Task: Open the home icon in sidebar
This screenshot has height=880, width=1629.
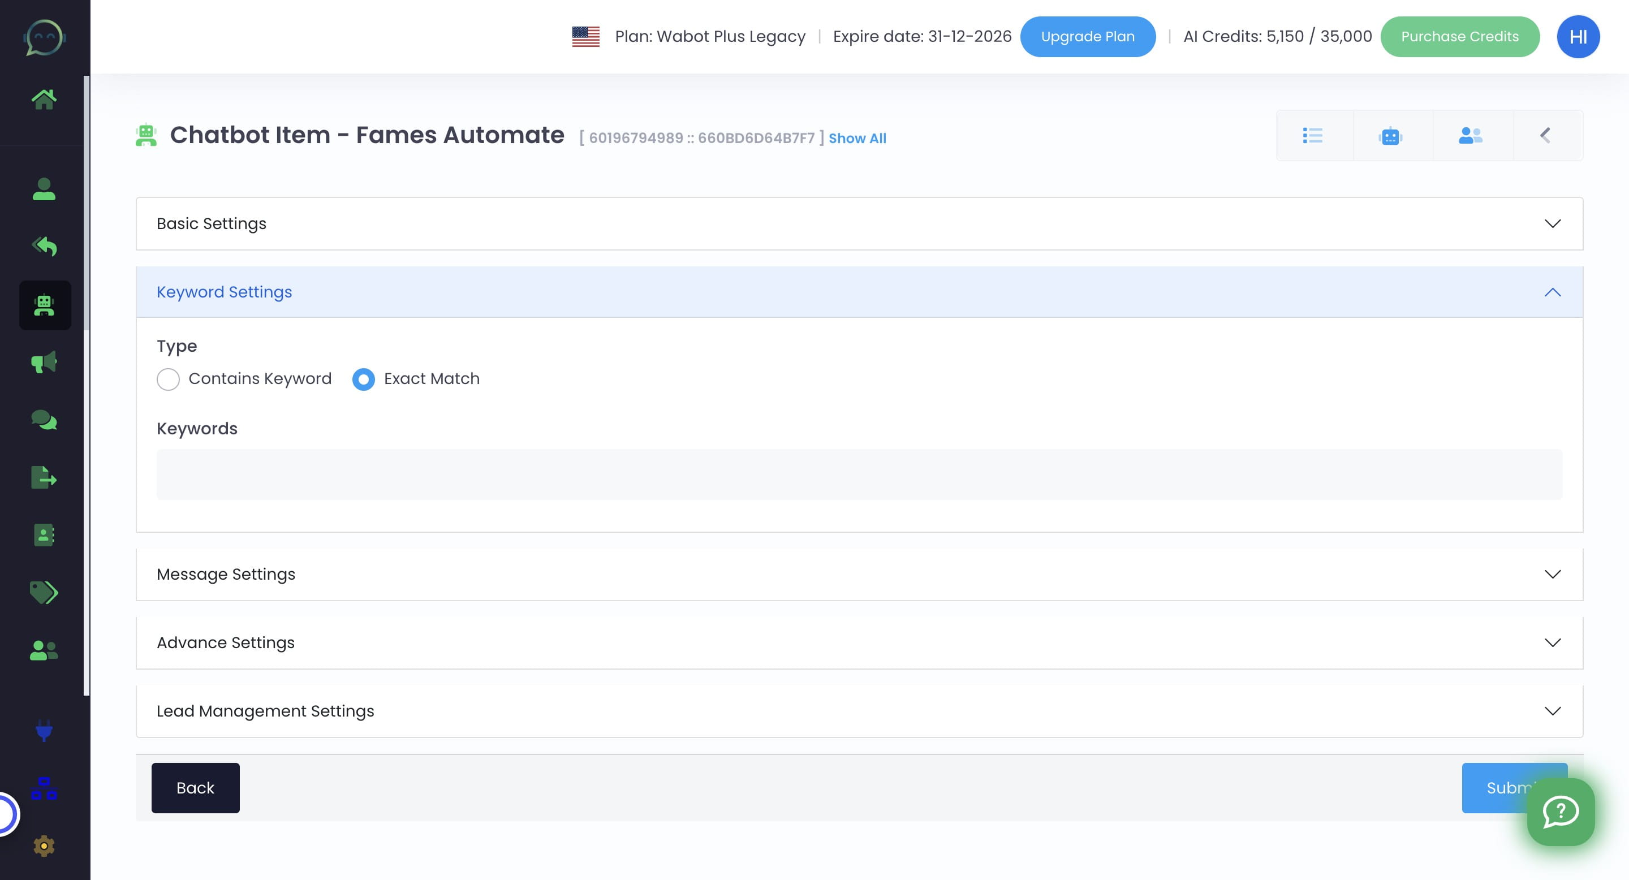Action: (x=44, y=99)
